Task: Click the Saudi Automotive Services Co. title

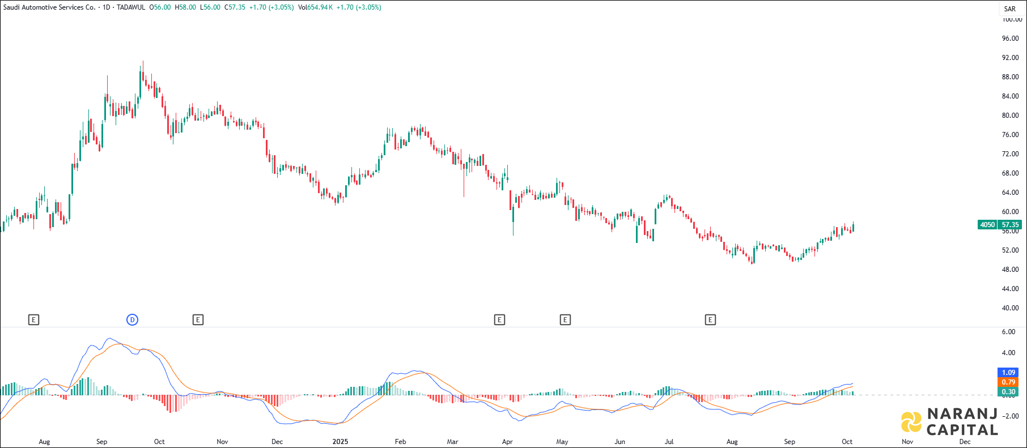Action: (x=49, y=7)
